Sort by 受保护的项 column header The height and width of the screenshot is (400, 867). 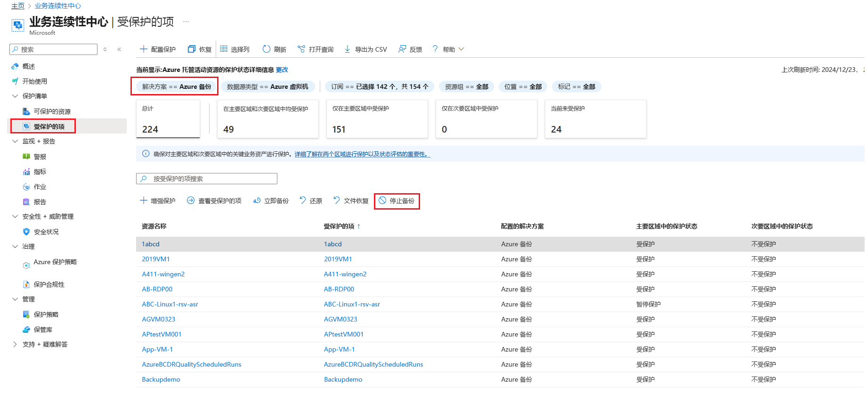click(342, 226)
